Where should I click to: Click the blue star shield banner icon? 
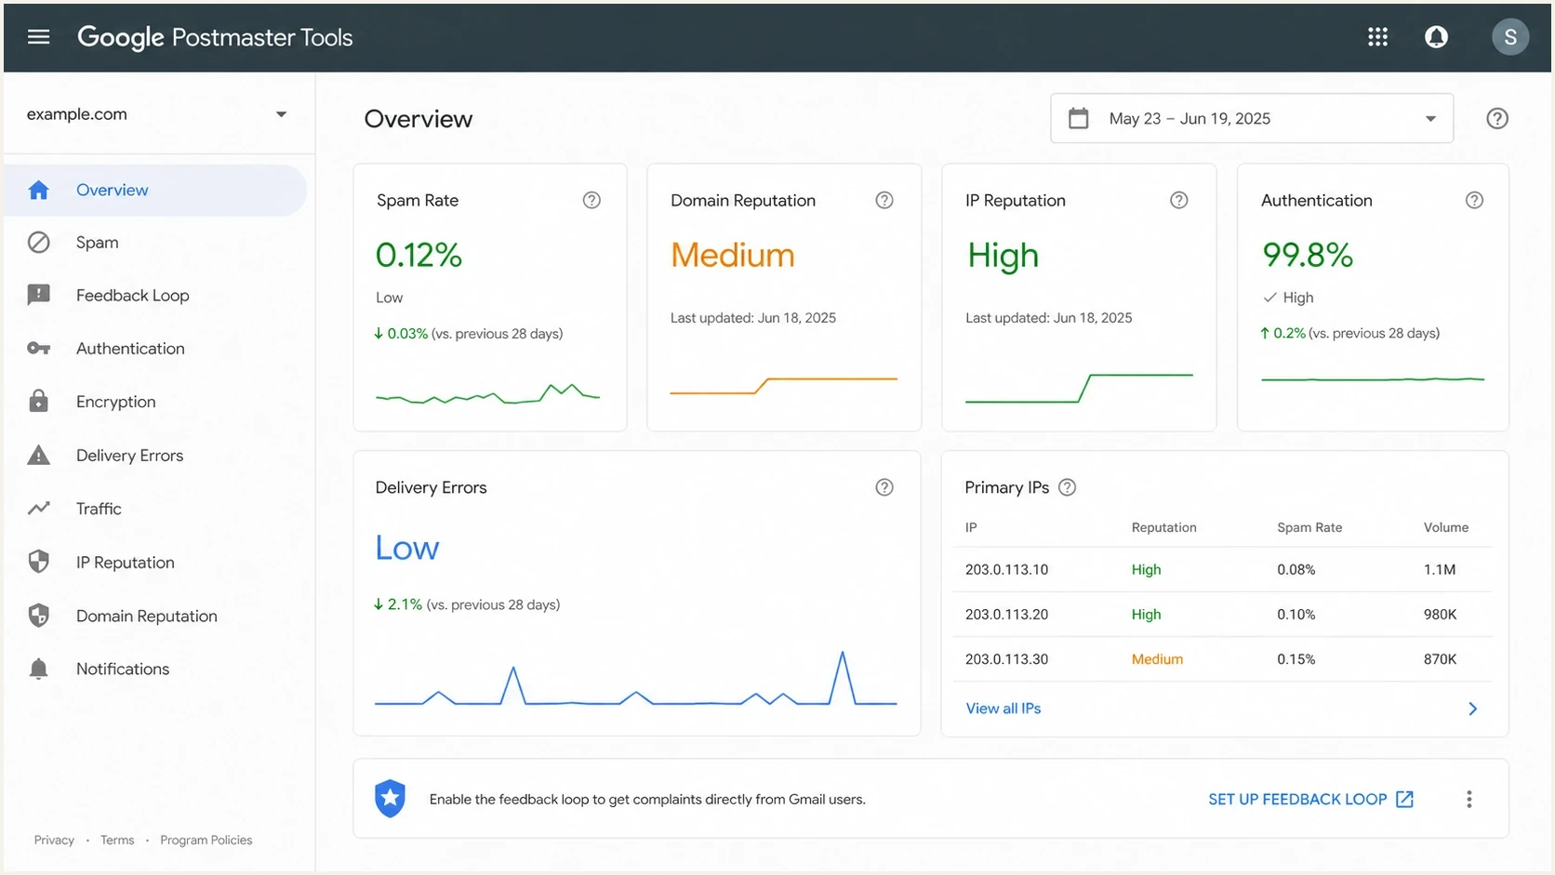click(391, 799)
